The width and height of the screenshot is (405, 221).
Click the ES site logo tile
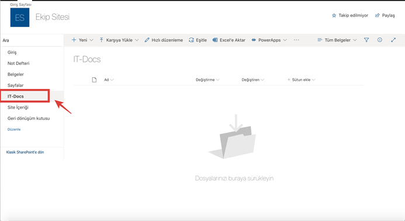pos(20,18)
